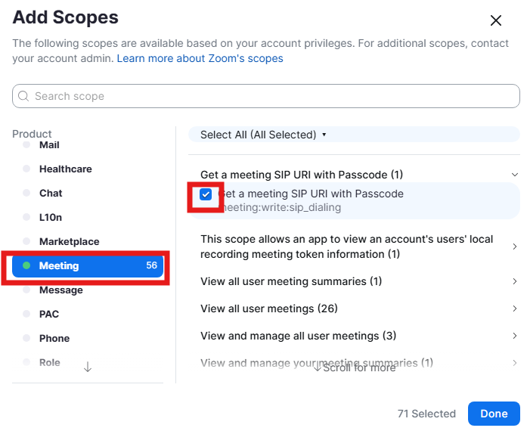The image size is (527, 431).
Task: Select the Meeting product
Action: [x=88, y=265]
